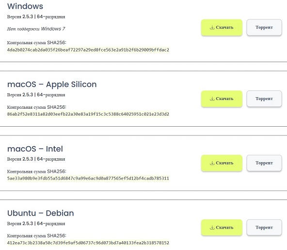Select the Apple Silicon SHA256 hash
The height and width of the screenshot is (250, 287).
coord(88,114)
